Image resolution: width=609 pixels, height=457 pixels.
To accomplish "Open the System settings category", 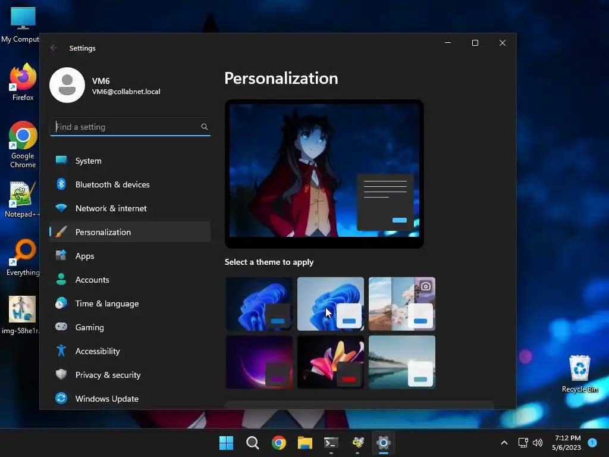I will (130, 161).
